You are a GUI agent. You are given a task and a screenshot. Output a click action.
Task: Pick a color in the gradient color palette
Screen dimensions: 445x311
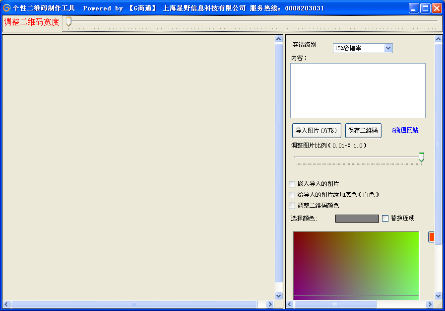356,265
